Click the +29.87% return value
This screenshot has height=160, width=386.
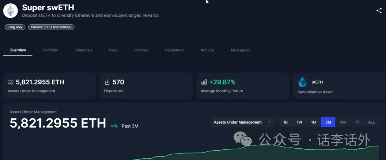pyautogui.click(x=222, y=82)
